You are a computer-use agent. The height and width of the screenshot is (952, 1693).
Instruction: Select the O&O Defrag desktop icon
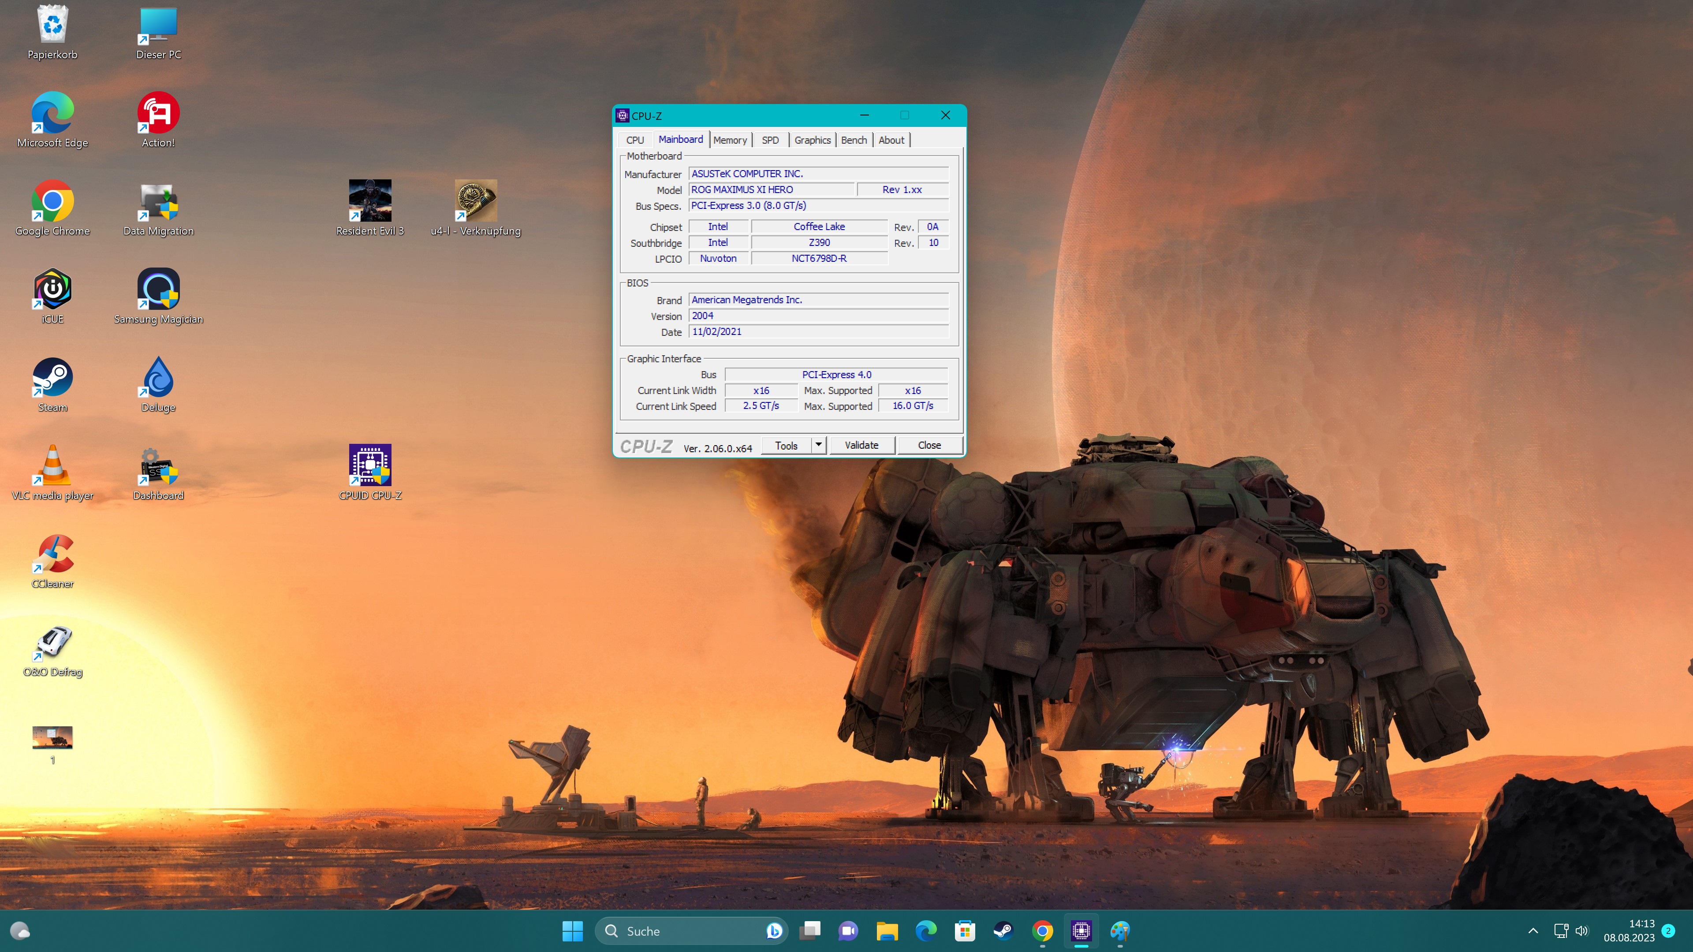[52, 643]
